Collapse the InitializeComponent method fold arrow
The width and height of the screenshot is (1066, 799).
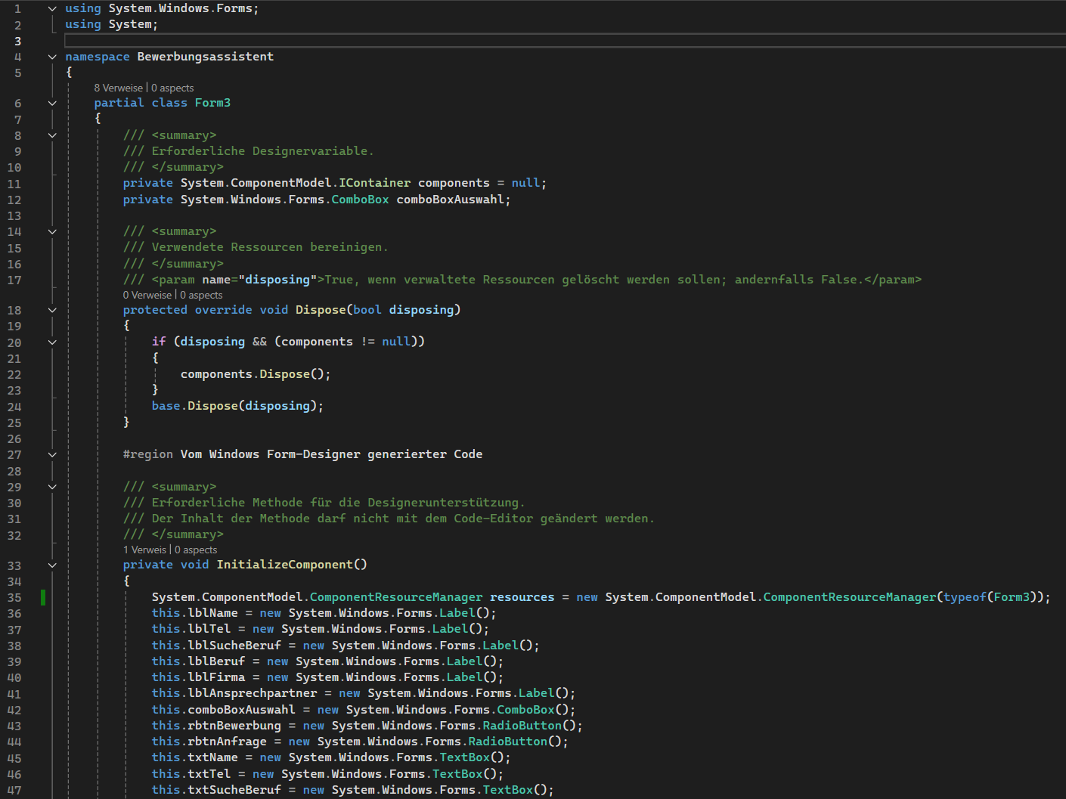(52, 565)
